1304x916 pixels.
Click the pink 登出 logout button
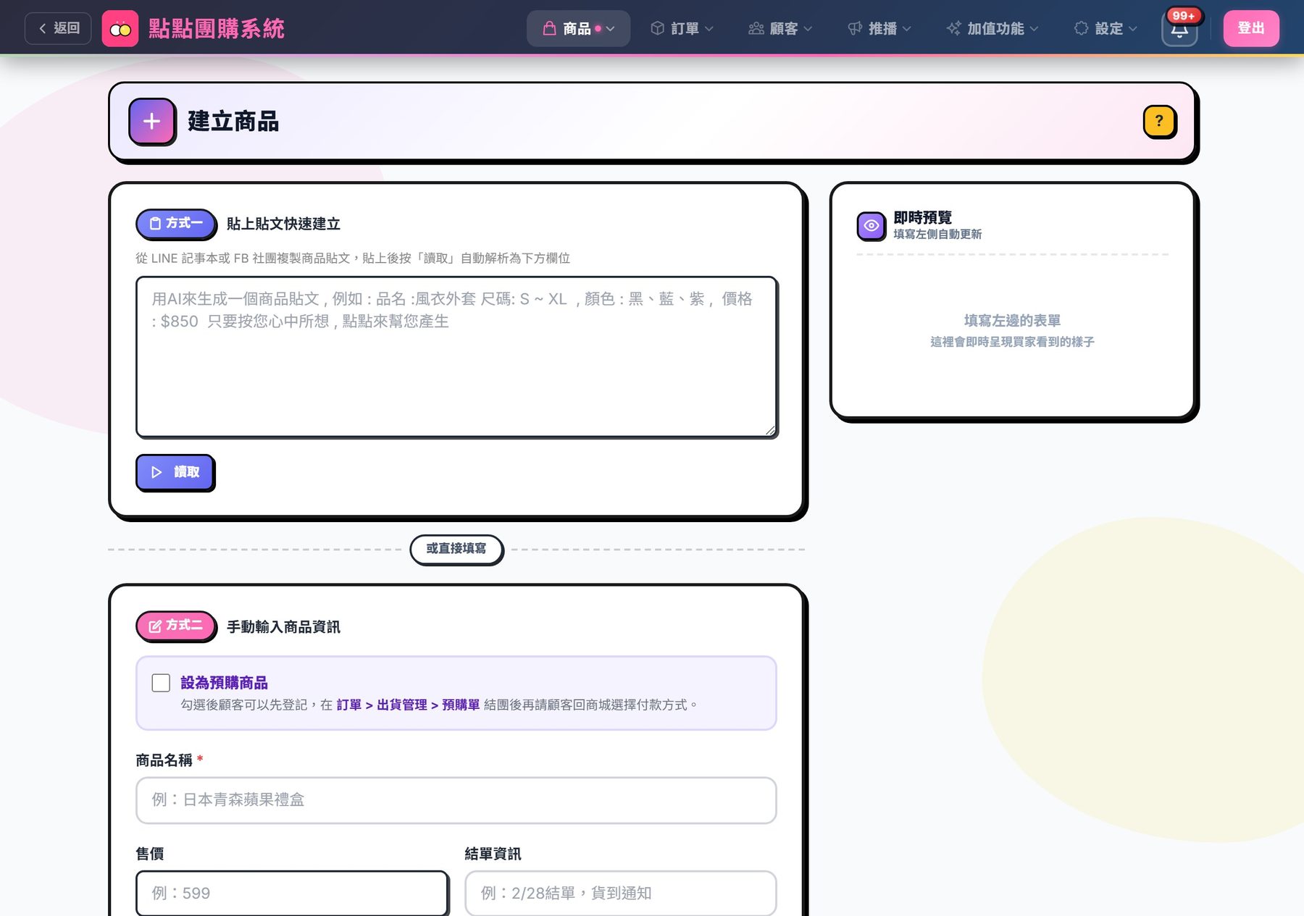[1251, 28]
